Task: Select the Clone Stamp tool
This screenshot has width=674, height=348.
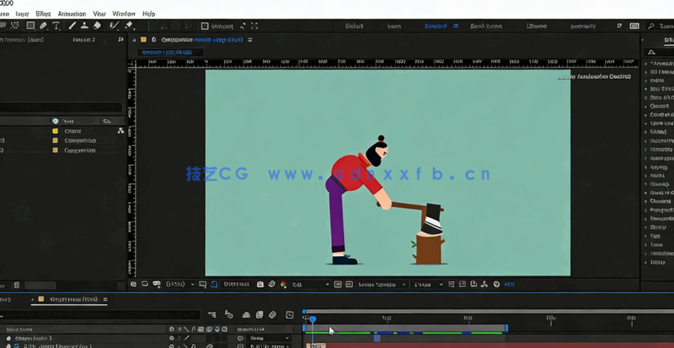Action: coord(85,26)
